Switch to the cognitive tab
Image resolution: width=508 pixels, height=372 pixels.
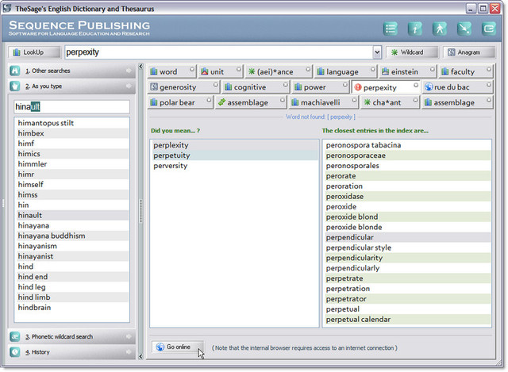click(x=256, y=87)
